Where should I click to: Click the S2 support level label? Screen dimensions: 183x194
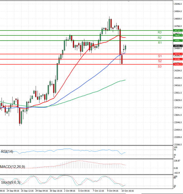click(x=160, y=61)
